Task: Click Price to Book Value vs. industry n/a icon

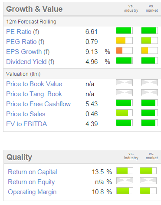Action: pos(124,83)
